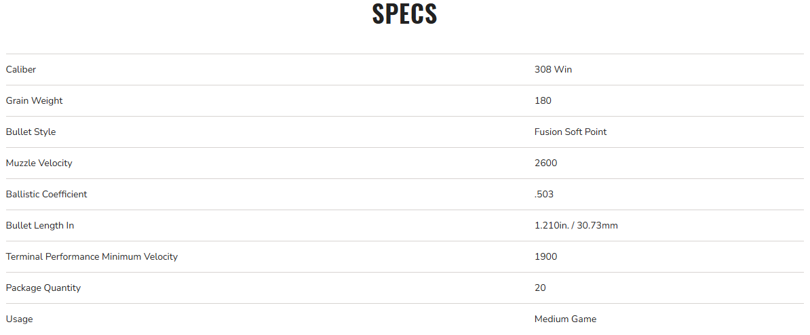Select the 180 grain weight value
The height and width of the screenshot is (335, 810).
coord(543,100)
